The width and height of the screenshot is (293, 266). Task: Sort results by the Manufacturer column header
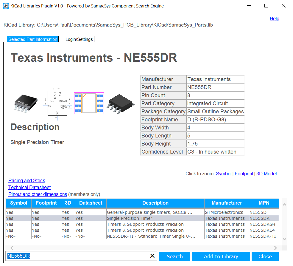click(x=227, y=203)
